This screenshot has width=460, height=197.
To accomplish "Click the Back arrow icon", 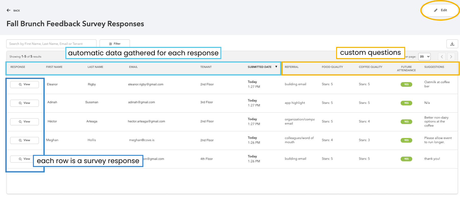I will [x=8, y=10].
